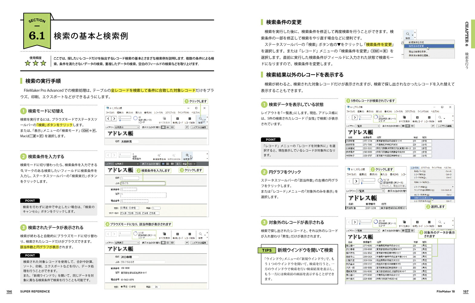Screen dimensions: 475x303
Task: Go to next record in the 15-total-records window
Action: pos(114,118)
